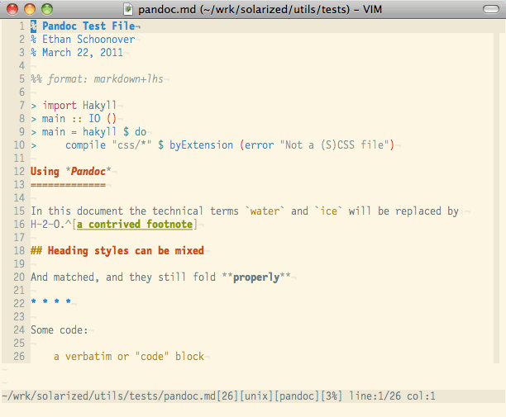506x417 pixels.
Task: Toggle the toolbar pill button in title bar
Action: pyautogui.click(x=489, y=9)
